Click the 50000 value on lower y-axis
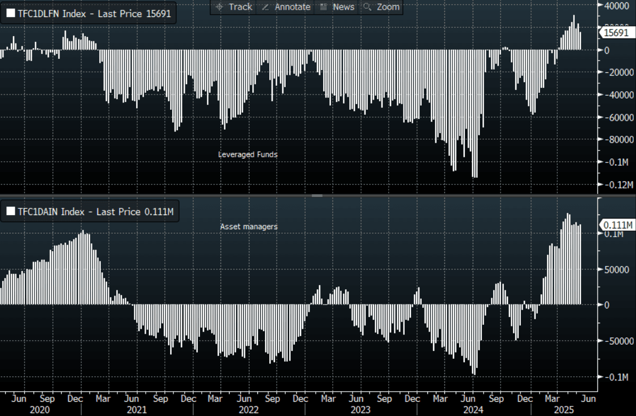 pyautogui.click(x=616, y=269)
